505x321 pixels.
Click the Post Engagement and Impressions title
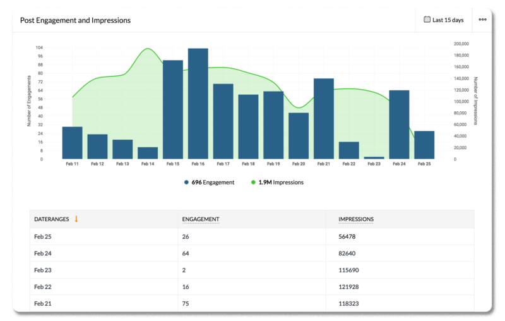click(75, 20)
